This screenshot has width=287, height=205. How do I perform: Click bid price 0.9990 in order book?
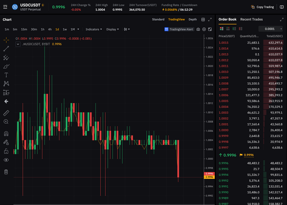tap(223, 192)
